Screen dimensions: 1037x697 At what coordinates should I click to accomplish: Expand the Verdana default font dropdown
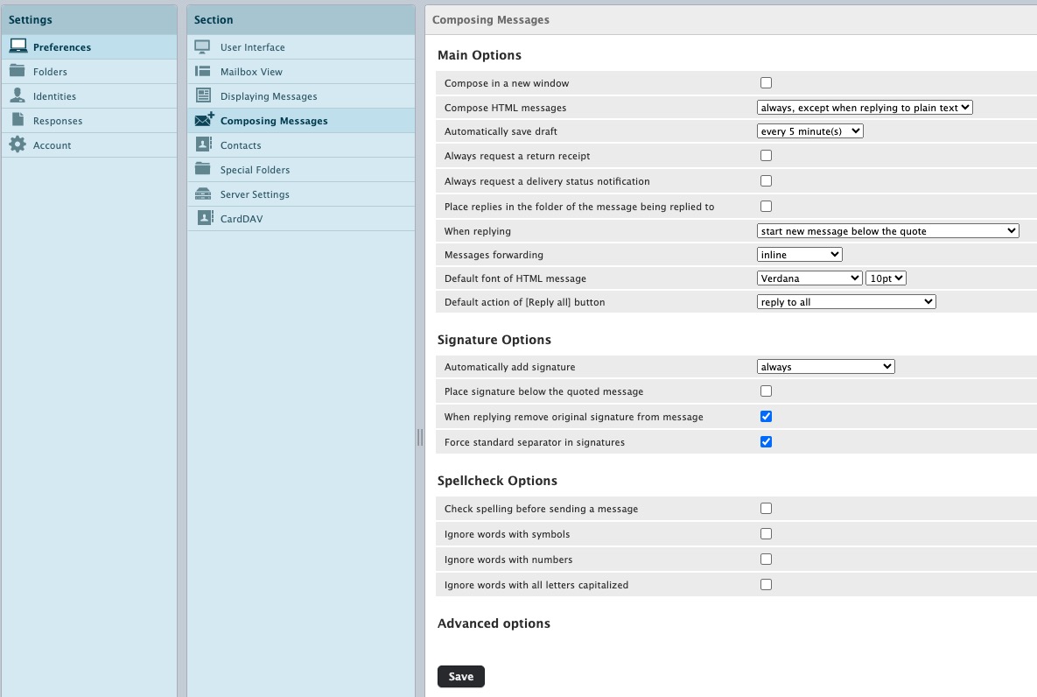coord(809,278)
